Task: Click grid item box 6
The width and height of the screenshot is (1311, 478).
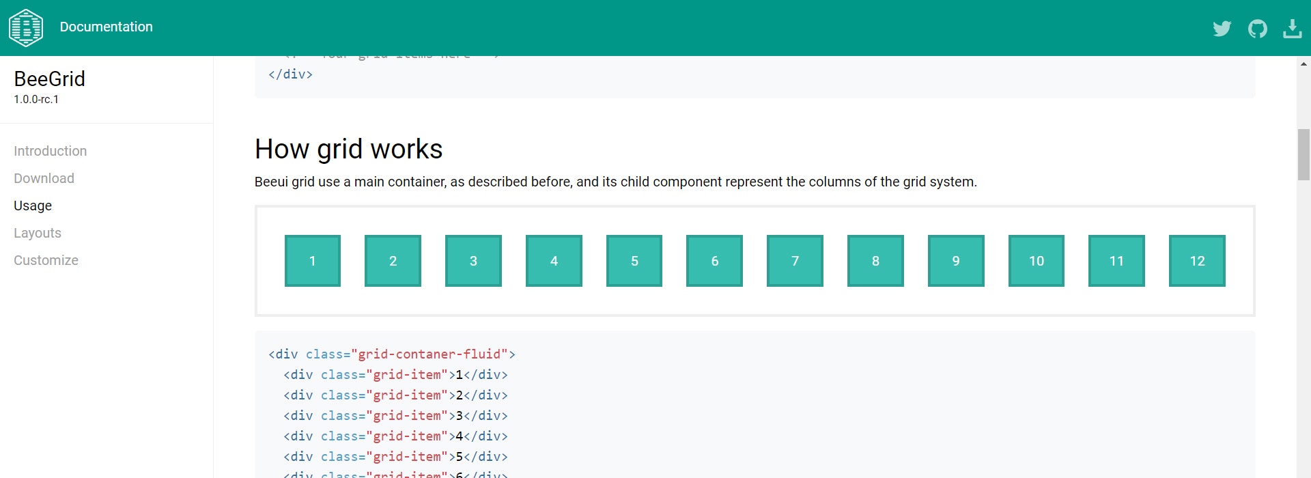Action: (x=714, y=261)
